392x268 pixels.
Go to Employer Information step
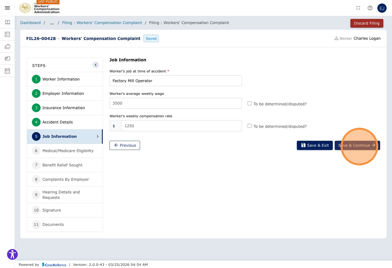coord(65,93)
